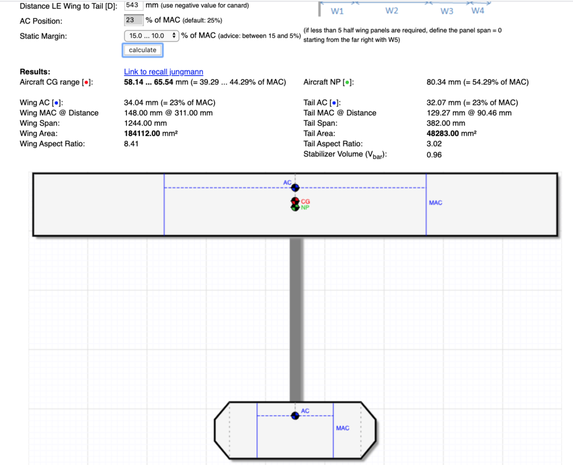Click the W4 panel label in the diagram
The image size is (573, 465).
coord(477,11)
